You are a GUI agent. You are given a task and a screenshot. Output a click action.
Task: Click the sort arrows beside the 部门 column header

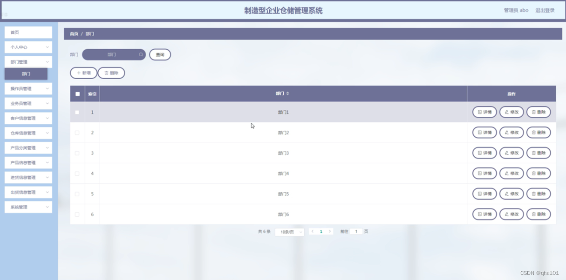[x=288, y=93]
